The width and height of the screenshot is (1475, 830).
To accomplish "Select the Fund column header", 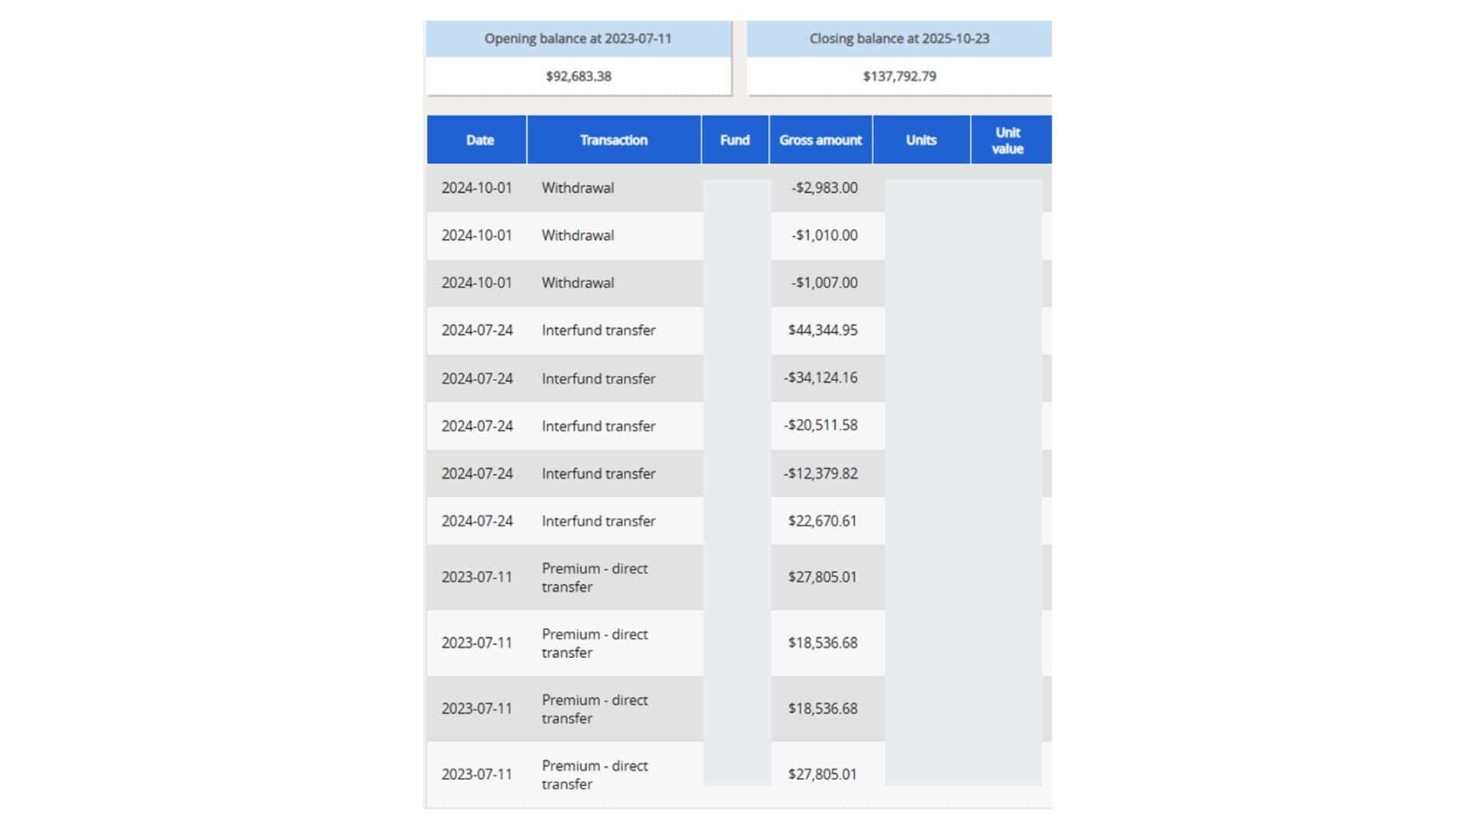I will click(734, 140).
